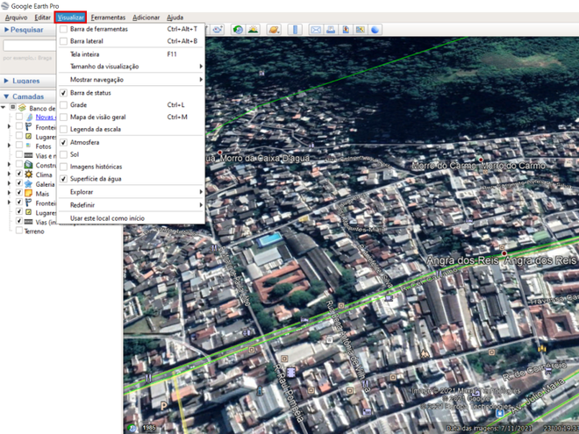The image size is (579, 434).
Task: Close the Visualizar menu
Action: (70, 18)
